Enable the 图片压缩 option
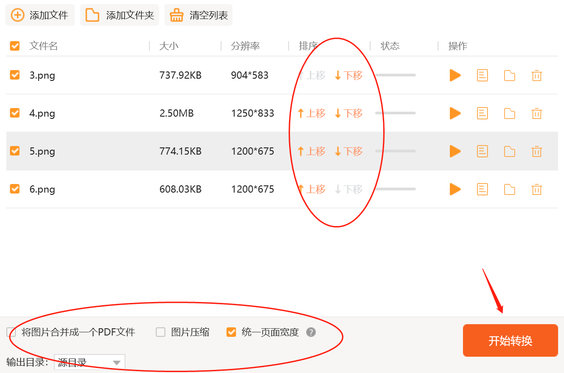 tap(161, 332)
